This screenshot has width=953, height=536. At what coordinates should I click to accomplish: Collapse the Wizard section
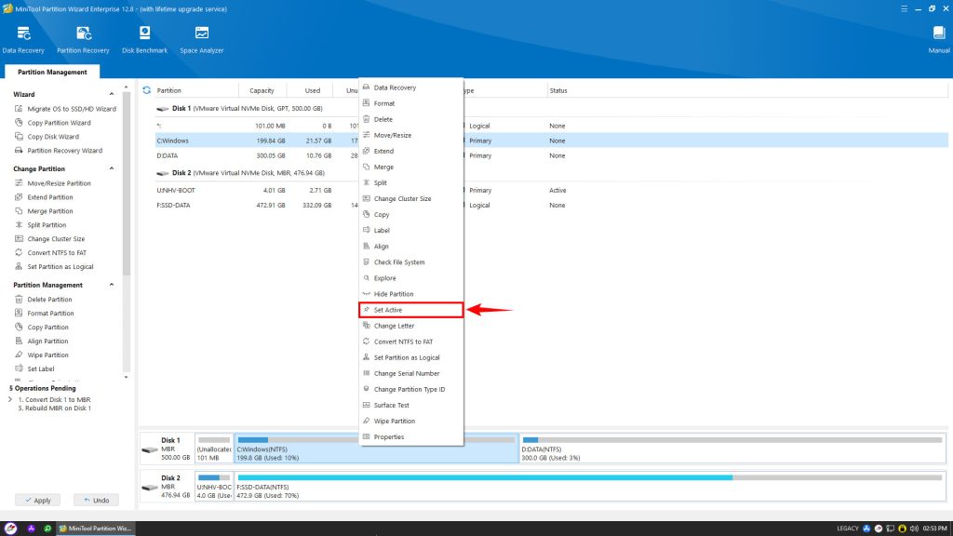tap(112, 94)
